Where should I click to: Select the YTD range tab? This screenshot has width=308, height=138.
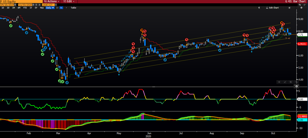click(x=25, y=8)
